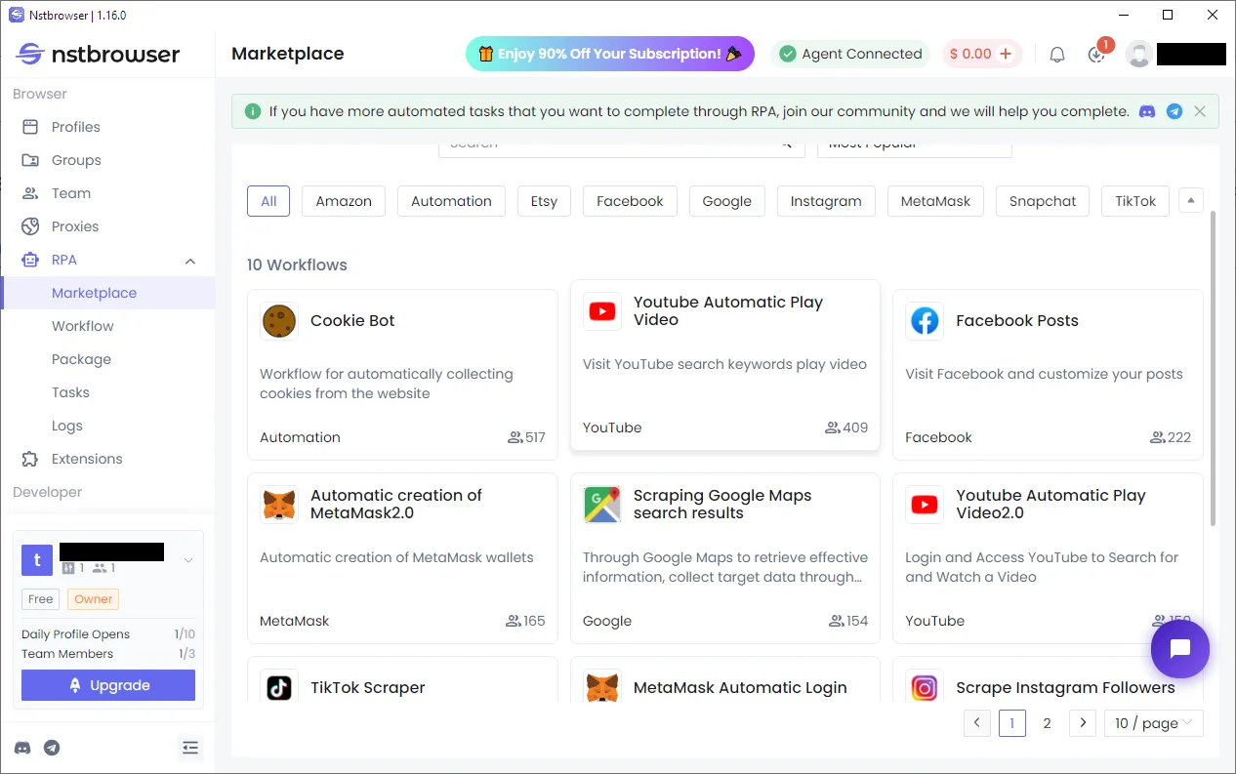This screenshot has height=774, width=1236.
Task: Collapse the sidebar with menu-fold icon
Action: click(x=190, y=748)
